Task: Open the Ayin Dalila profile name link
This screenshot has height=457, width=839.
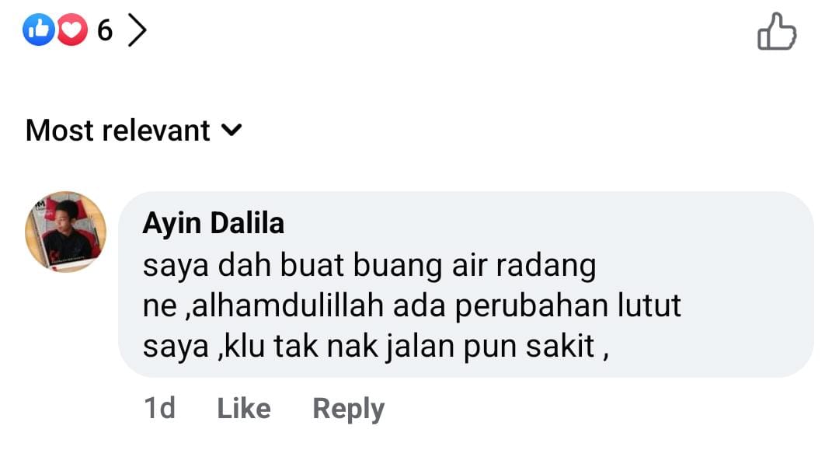Action: point(213,223)
